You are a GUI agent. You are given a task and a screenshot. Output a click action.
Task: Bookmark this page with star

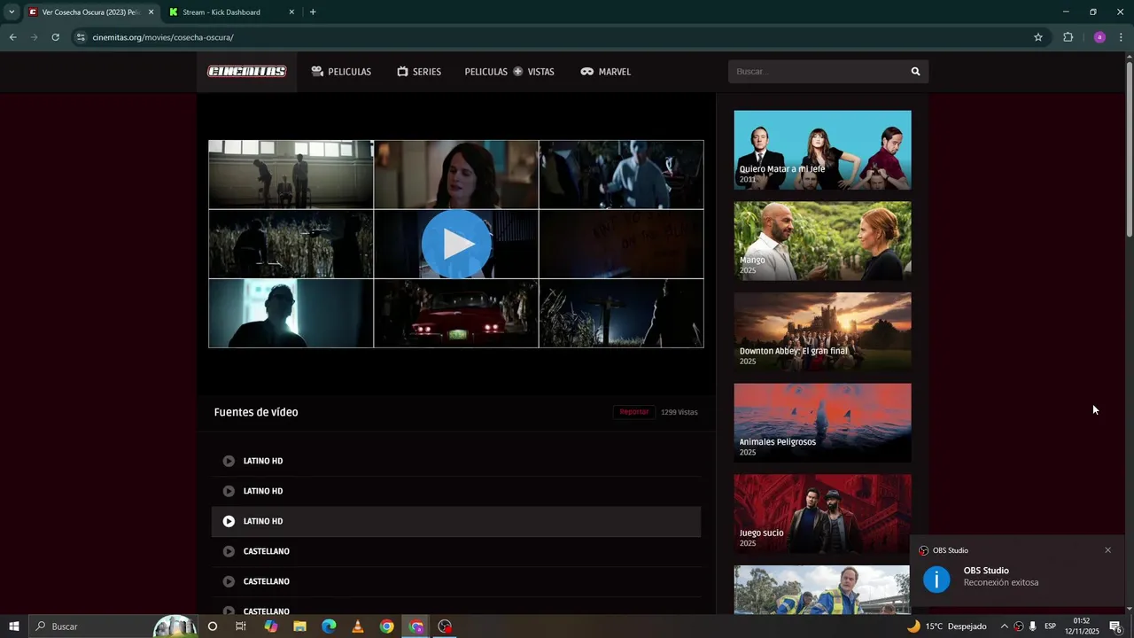(x=1038, y=37)
